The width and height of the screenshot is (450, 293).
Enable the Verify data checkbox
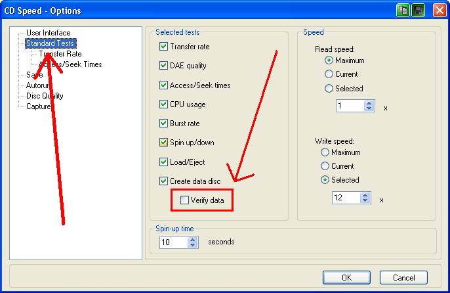coord(185,200)
